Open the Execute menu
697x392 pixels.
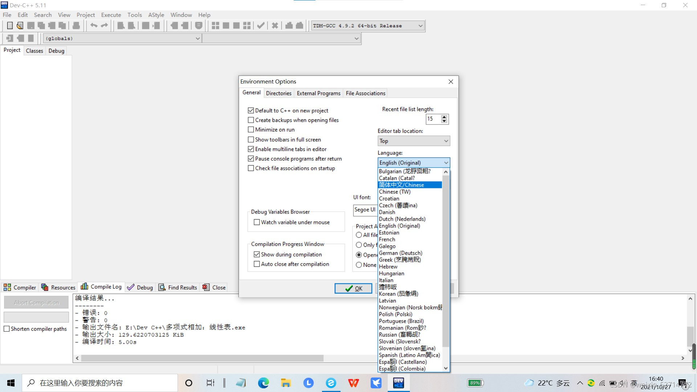[111, 15]
